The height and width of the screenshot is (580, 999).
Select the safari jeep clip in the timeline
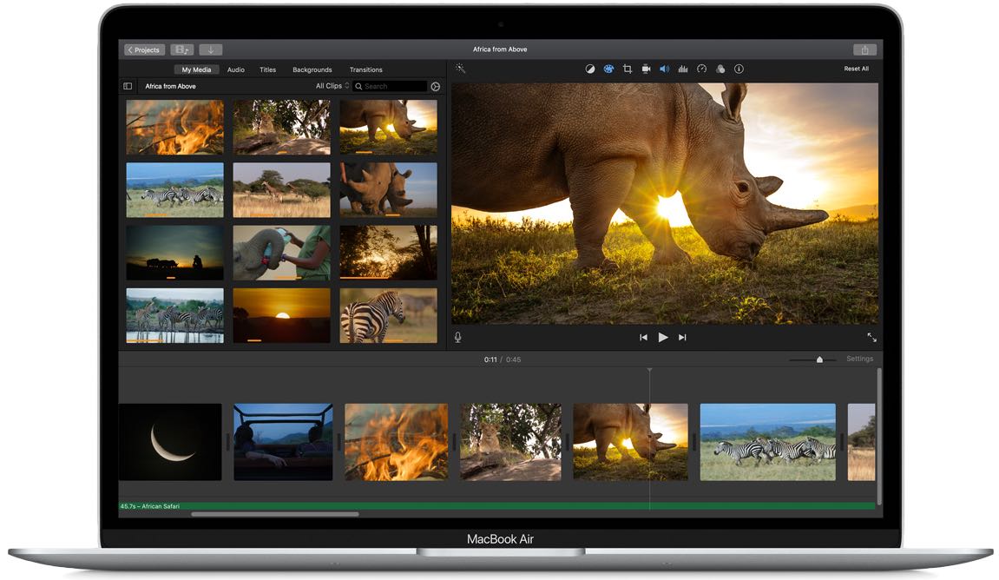click(283, 442)
